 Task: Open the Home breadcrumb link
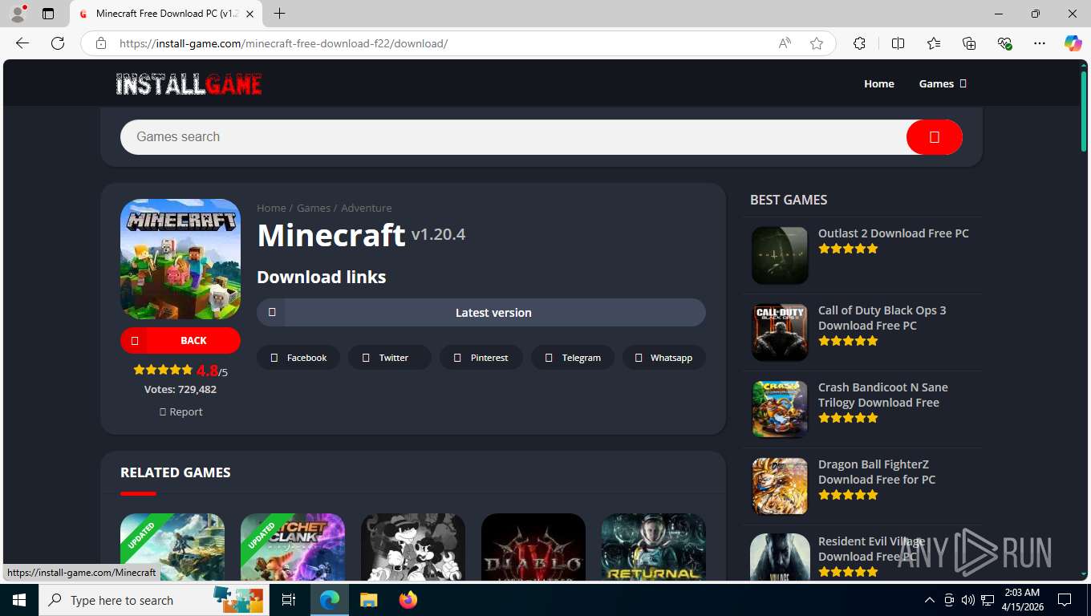pyautogui.click(x=271, y=208)
